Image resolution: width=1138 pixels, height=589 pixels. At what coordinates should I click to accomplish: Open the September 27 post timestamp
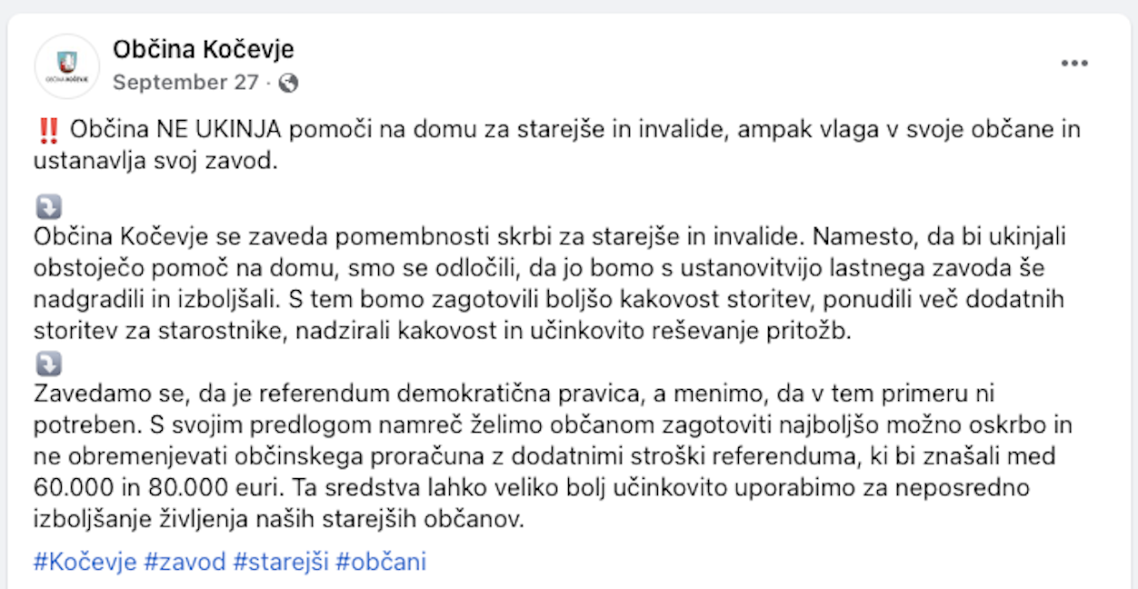tap(185, 83)
